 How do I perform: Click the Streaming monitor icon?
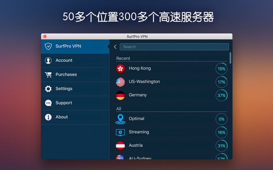(120, 133)
